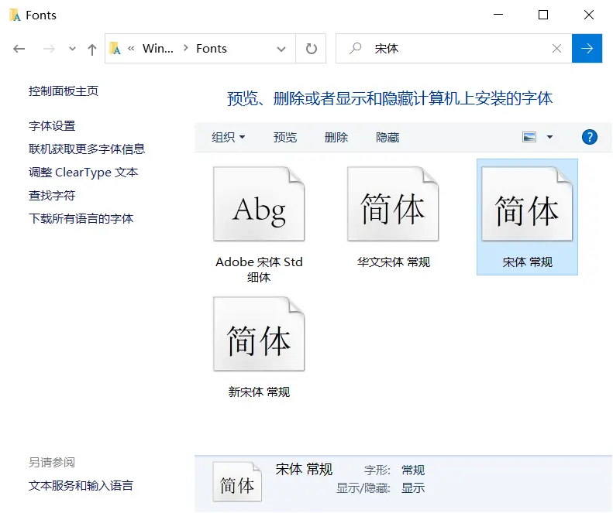
Task: Select the Win... breadcrumb segment
Action: [158, 49]
